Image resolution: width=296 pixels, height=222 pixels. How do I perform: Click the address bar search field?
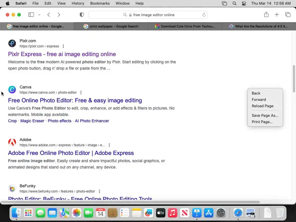click(x=148, y=15)
